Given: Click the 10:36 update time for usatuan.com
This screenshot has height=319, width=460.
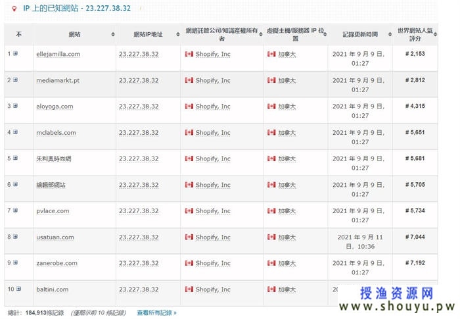Looking at the screenshot, I should pos(366,247).
